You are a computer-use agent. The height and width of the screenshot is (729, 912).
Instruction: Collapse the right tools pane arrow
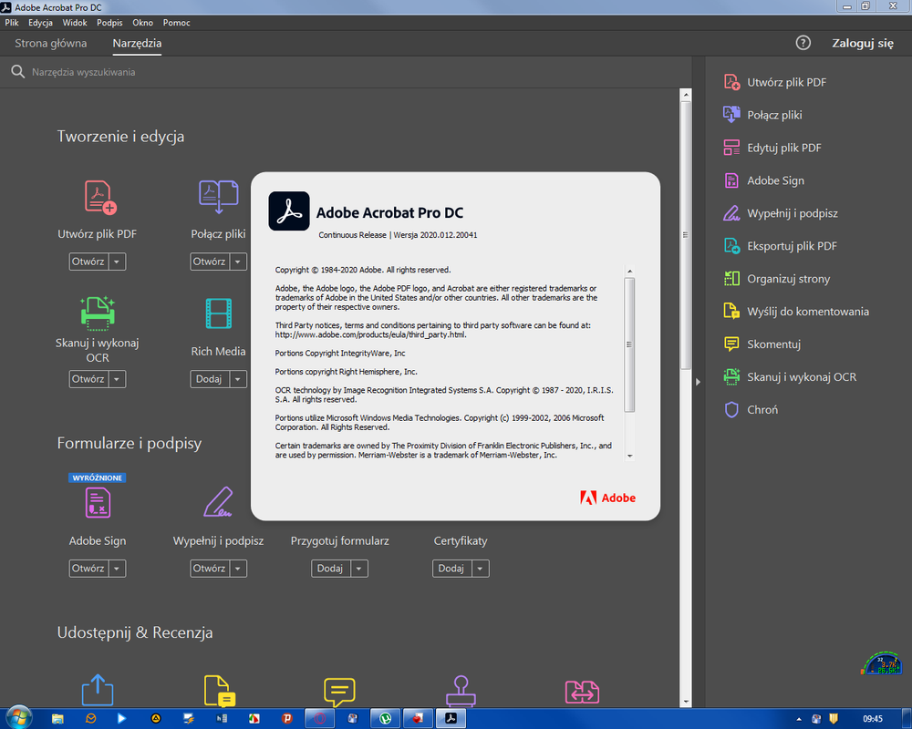[x=698, y=382]
